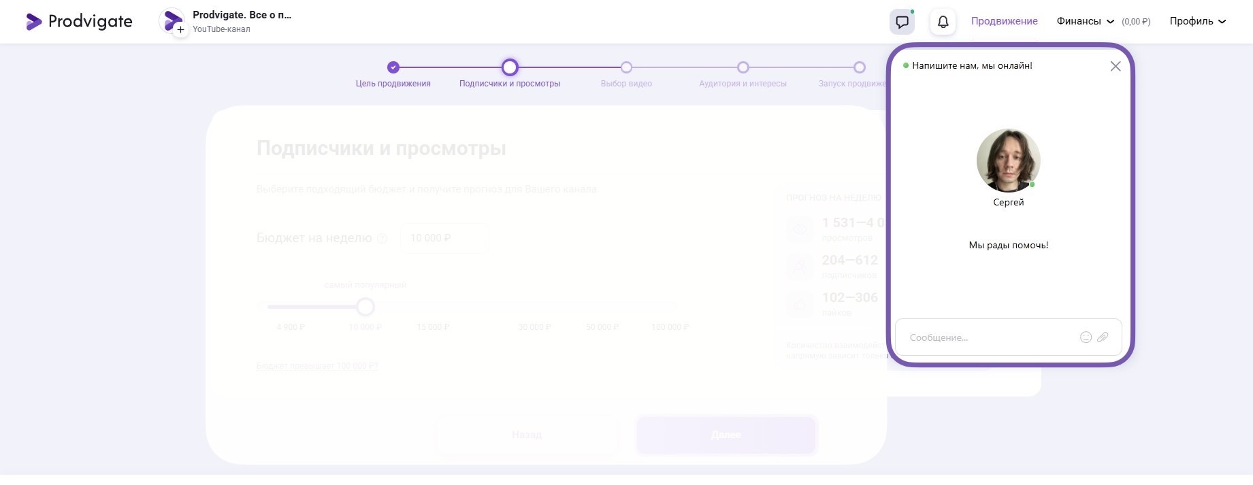The image size is (1253, 485).
Task: Select the "Выбор видео" step circle
Action: click(x=626, y=67)
